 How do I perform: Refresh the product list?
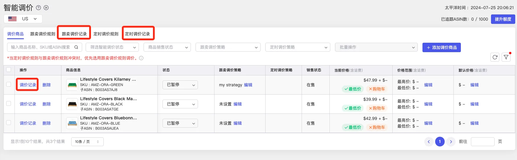[495, 57]
